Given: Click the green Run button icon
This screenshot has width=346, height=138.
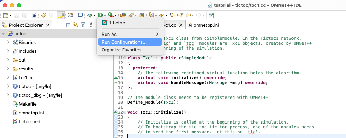Looking at the screenshot, I should pyautogui.click(x=100, y=15).
